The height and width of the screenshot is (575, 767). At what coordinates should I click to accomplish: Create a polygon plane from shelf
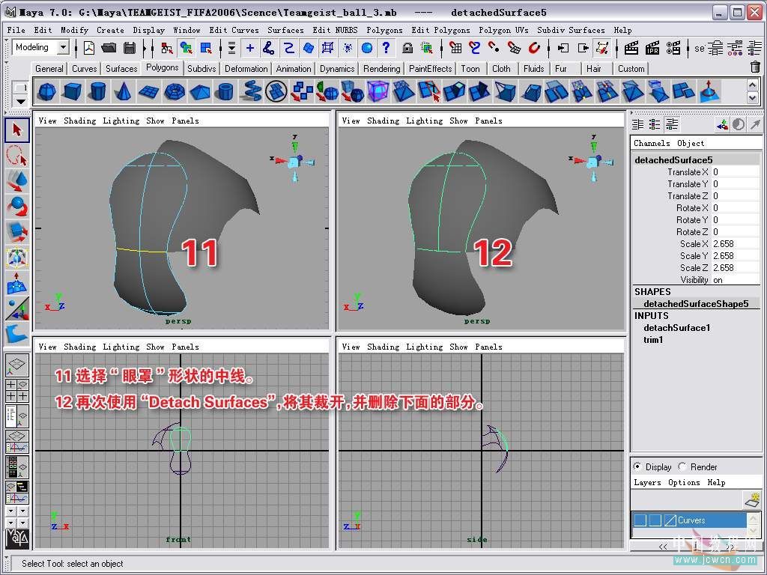pos(149,91)
